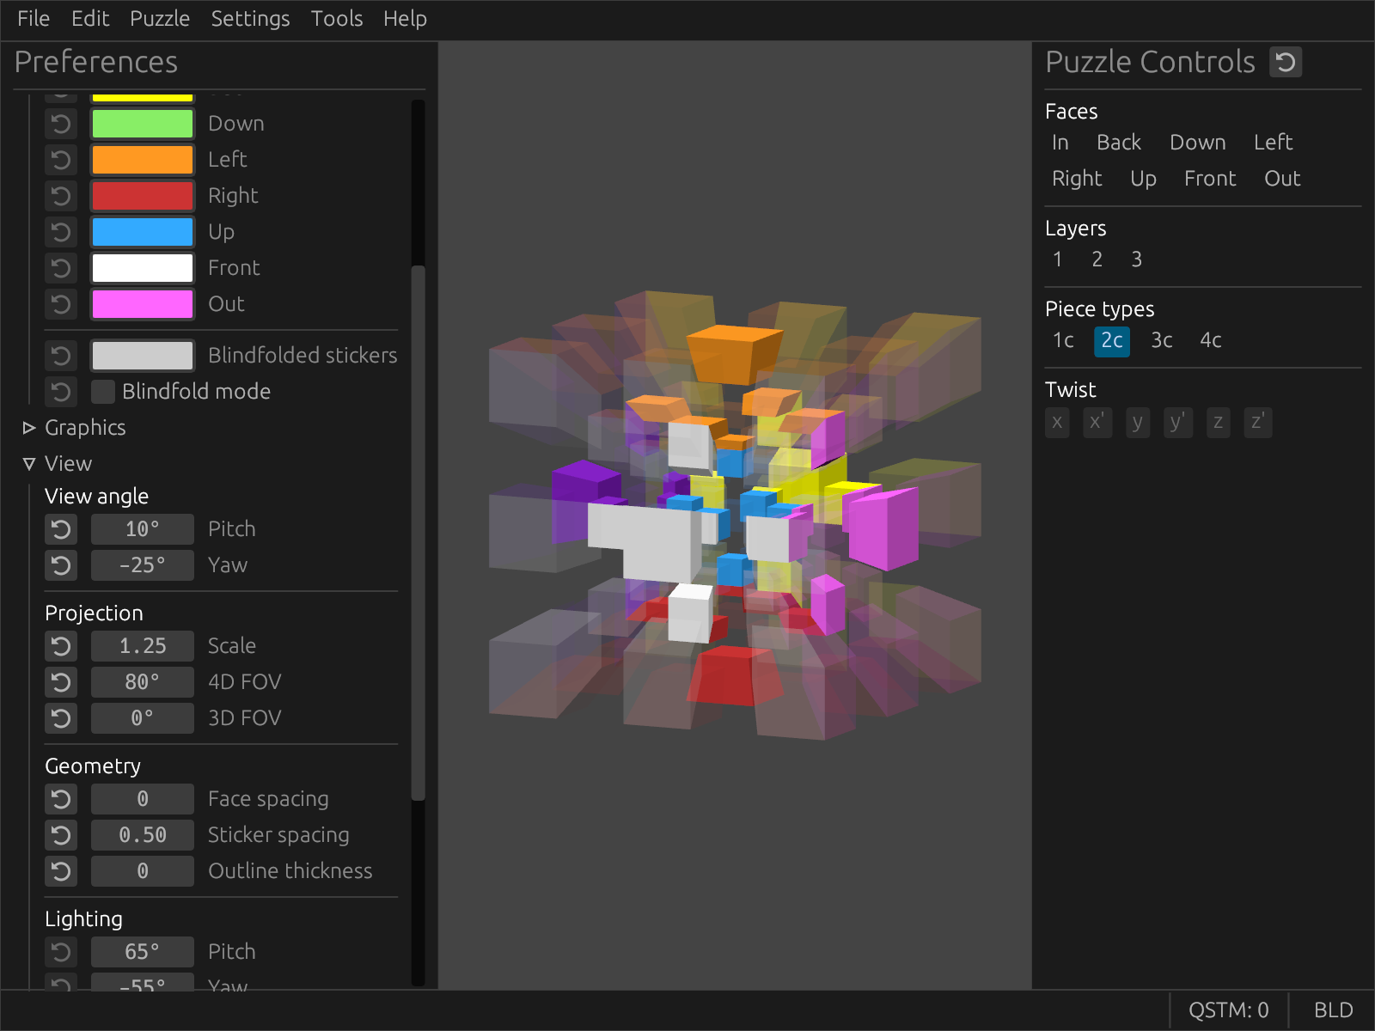1375x1031 pixels.
Task: Click the Outline thickness input field
Action: click(x=143, y=871)
